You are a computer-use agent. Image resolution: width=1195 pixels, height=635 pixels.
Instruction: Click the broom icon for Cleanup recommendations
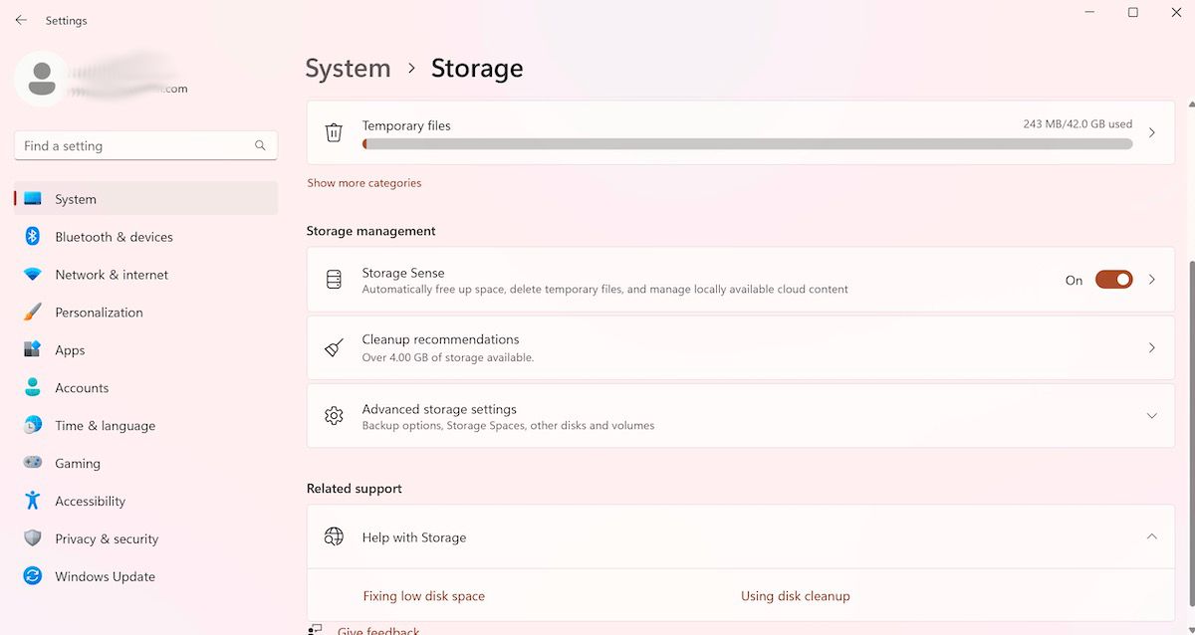coord(334,347)
